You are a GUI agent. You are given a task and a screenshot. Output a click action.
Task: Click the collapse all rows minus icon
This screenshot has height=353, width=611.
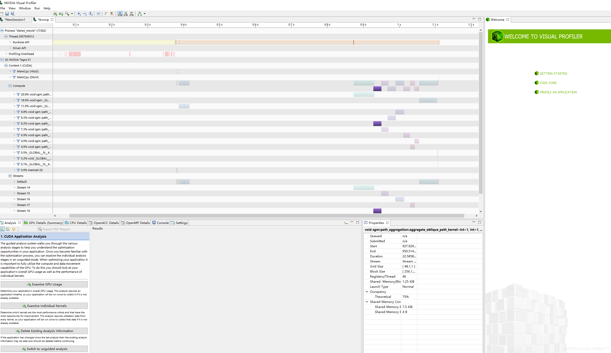pyautogui.click(x=98, y=14)
